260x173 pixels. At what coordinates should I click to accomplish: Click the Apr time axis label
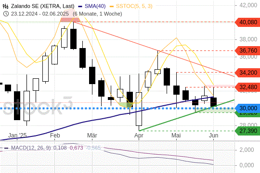click(139, 136)
